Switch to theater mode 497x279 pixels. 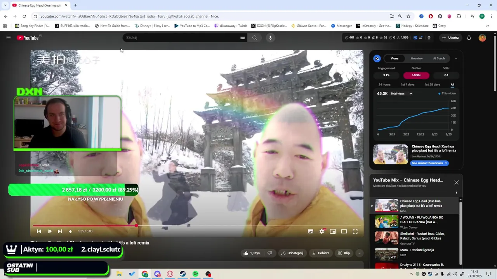pyautogui.click(x=344, y=231)
